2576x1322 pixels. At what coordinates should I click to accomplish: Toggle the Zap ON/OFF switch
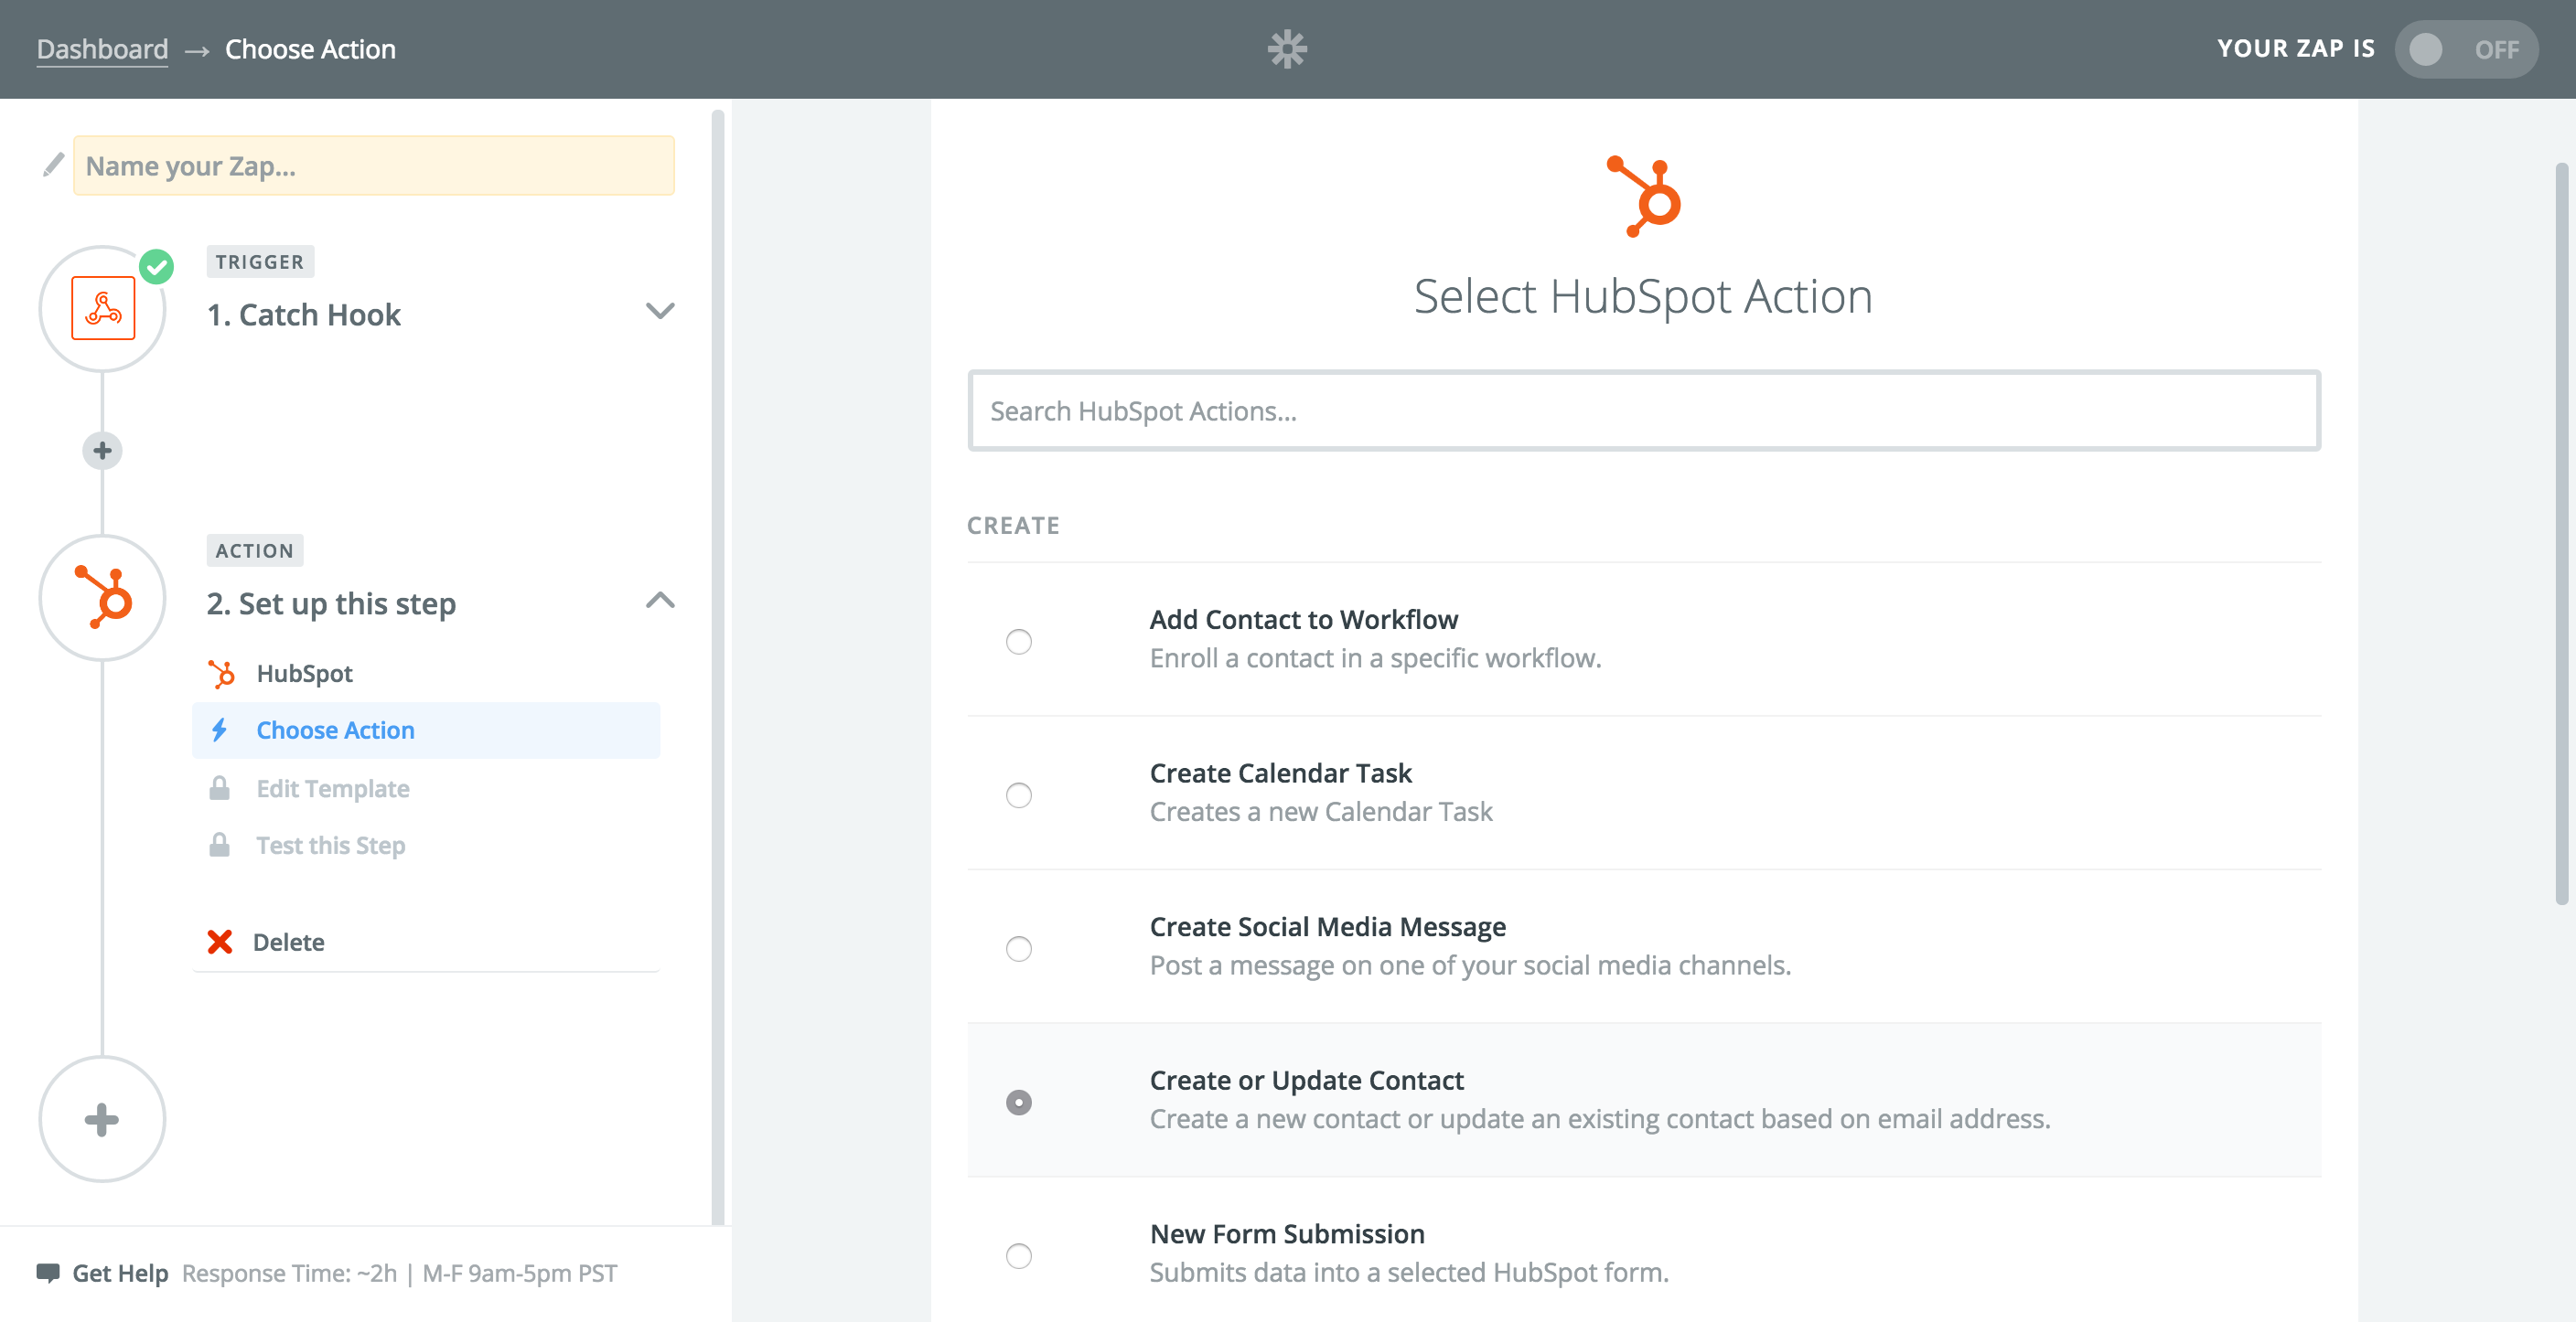[2465, 49]
